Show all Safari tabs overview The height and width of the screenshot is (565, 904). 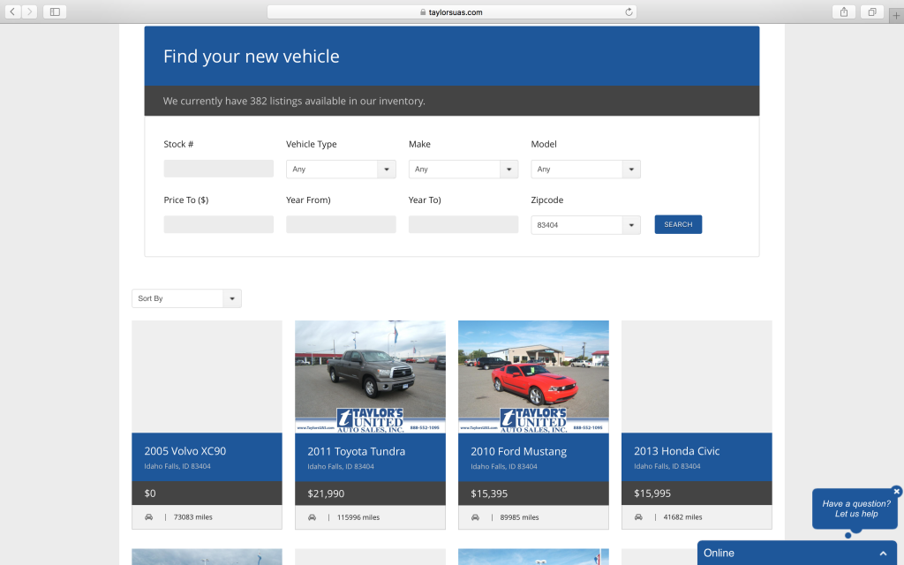click(872, 11)
